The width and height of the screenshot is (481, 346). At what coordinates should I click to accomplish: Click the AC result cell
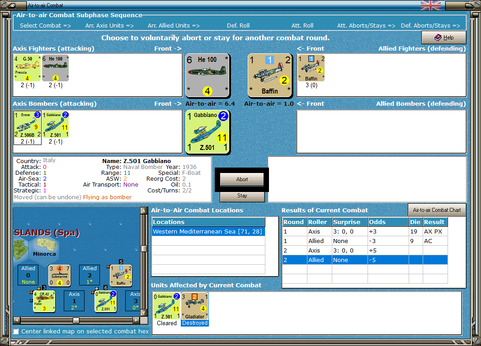(435, 241)
